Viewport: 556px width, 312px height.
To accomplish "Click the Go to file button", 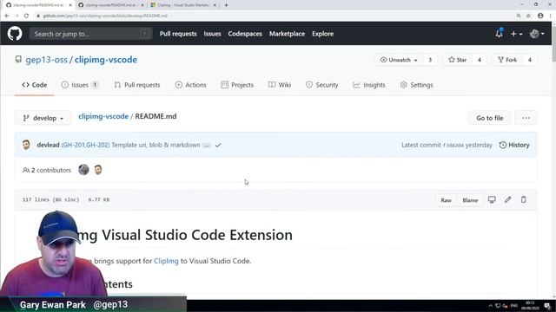I will [490, 118].
